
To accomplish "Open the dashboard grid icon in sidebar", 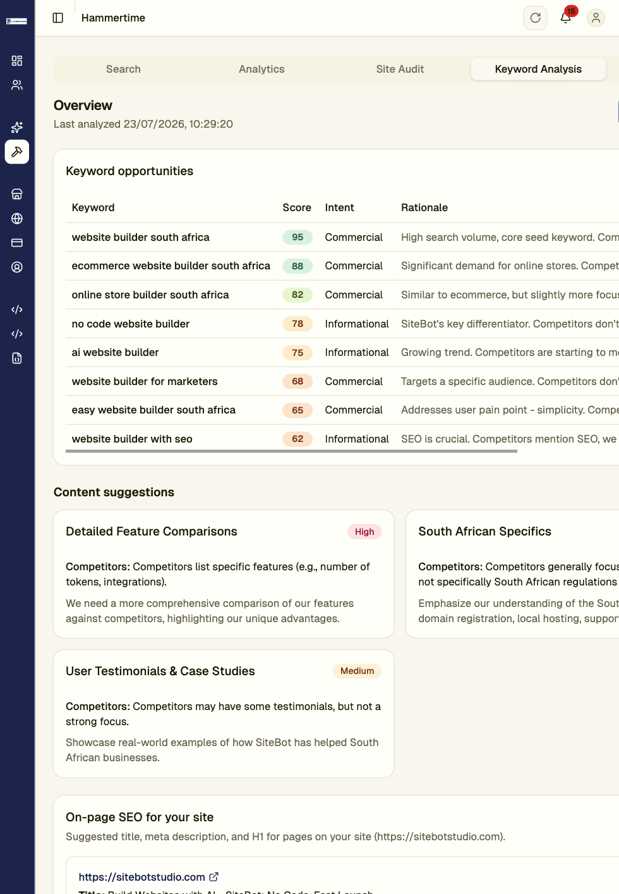I will [17, 61].
